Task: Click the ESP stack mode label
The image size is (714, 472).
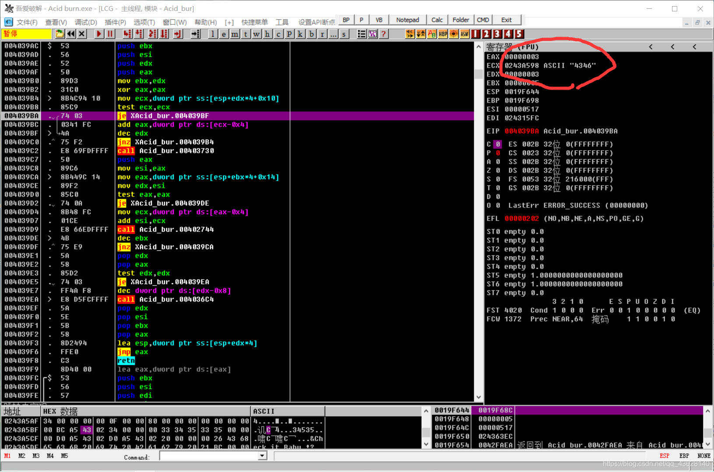Action: click(x=664, y=456)
